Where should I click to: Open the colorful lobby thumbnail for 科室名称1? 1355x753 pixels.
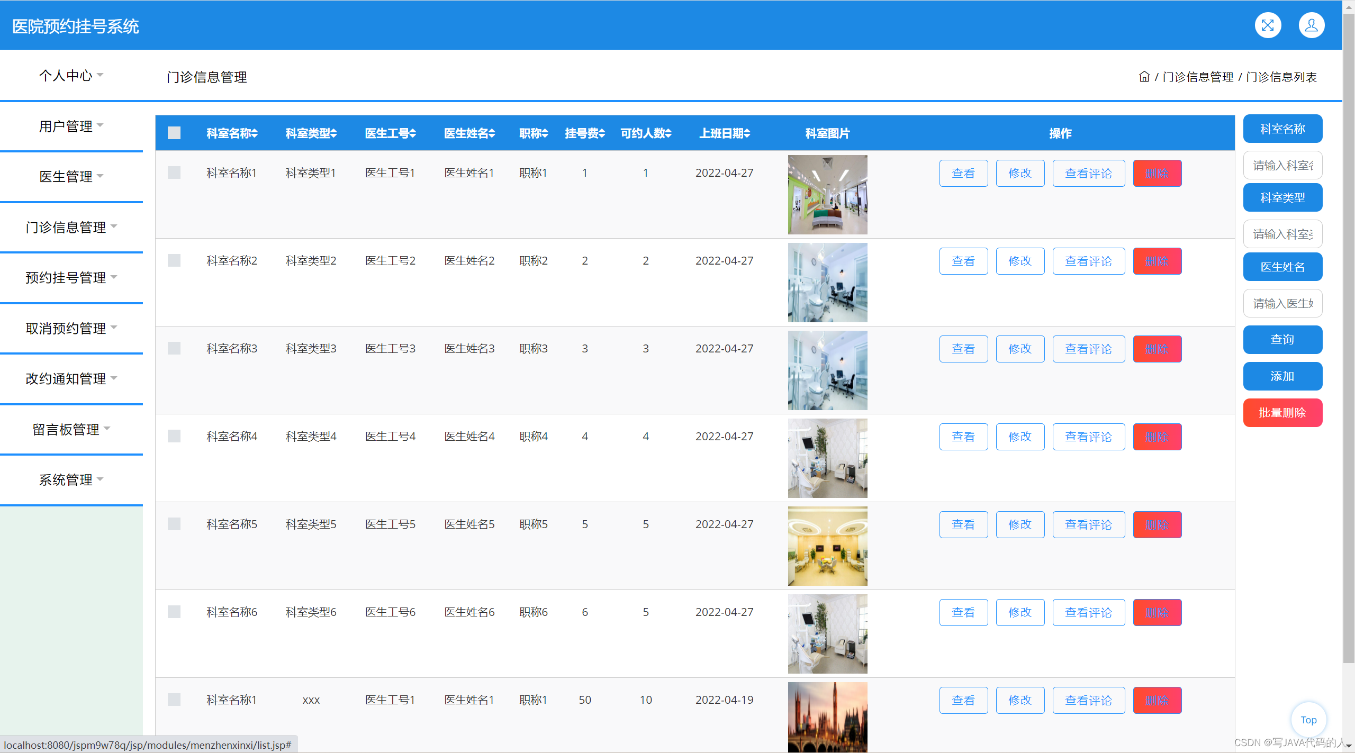tap(827, 195)
